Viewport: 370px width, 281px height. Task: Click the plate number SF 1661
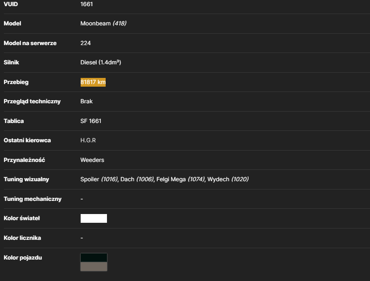coord(91,121)
